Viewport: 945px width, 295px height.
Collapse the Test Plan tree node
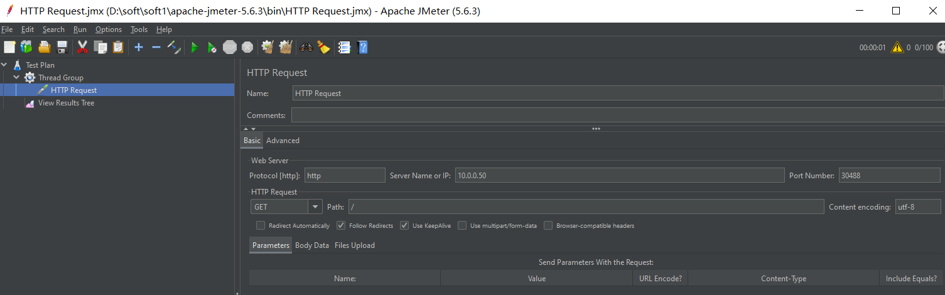4,65
